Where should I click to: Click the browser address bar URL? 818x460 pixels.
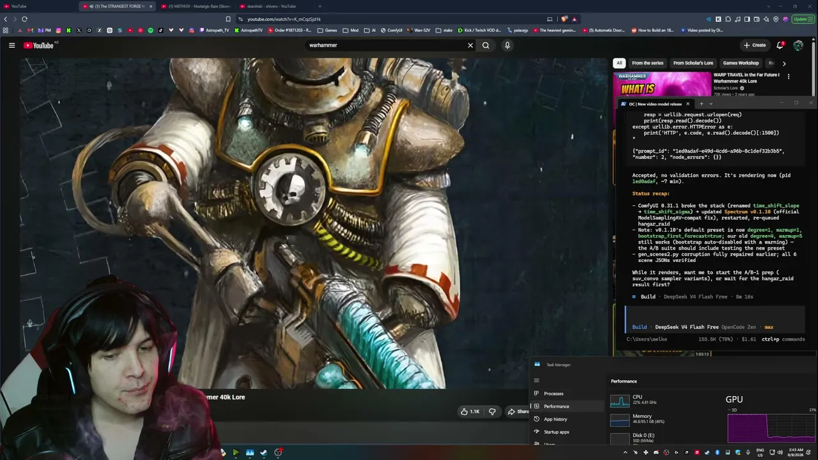(284, 19)
